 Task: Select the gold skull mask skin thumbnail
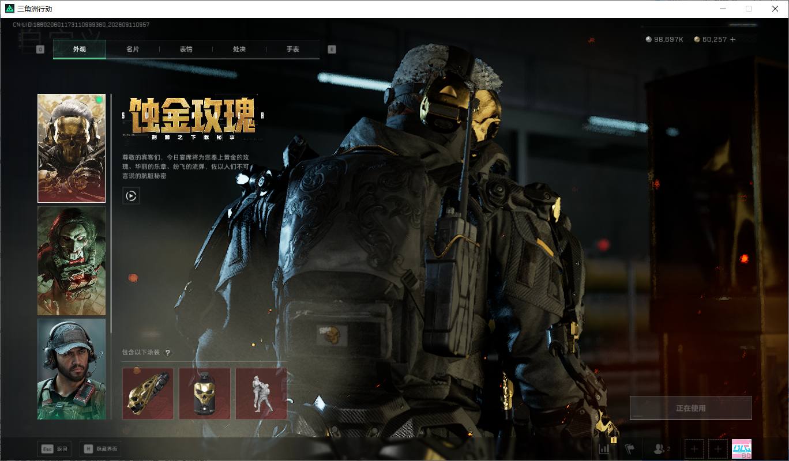[72, 148]
